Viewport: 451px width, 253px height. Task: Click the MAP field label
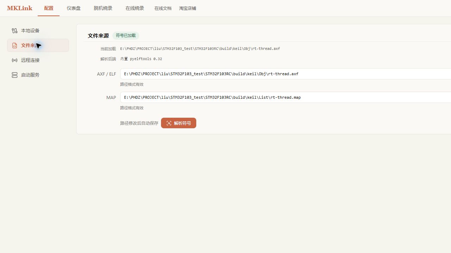[x=111, y=97]
